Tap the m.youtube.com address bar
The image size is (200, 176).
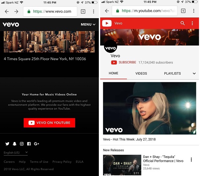145,11
